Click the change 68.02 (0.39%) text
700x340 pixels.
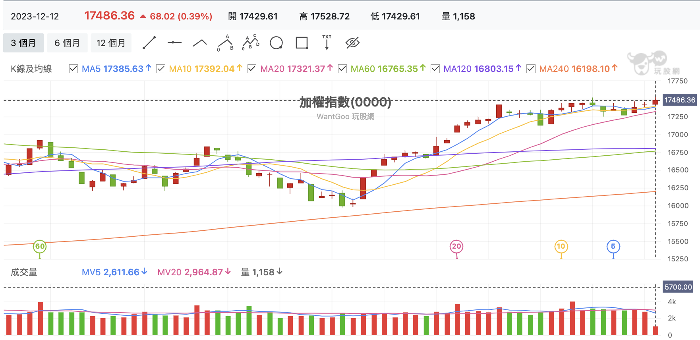point(181,16)
